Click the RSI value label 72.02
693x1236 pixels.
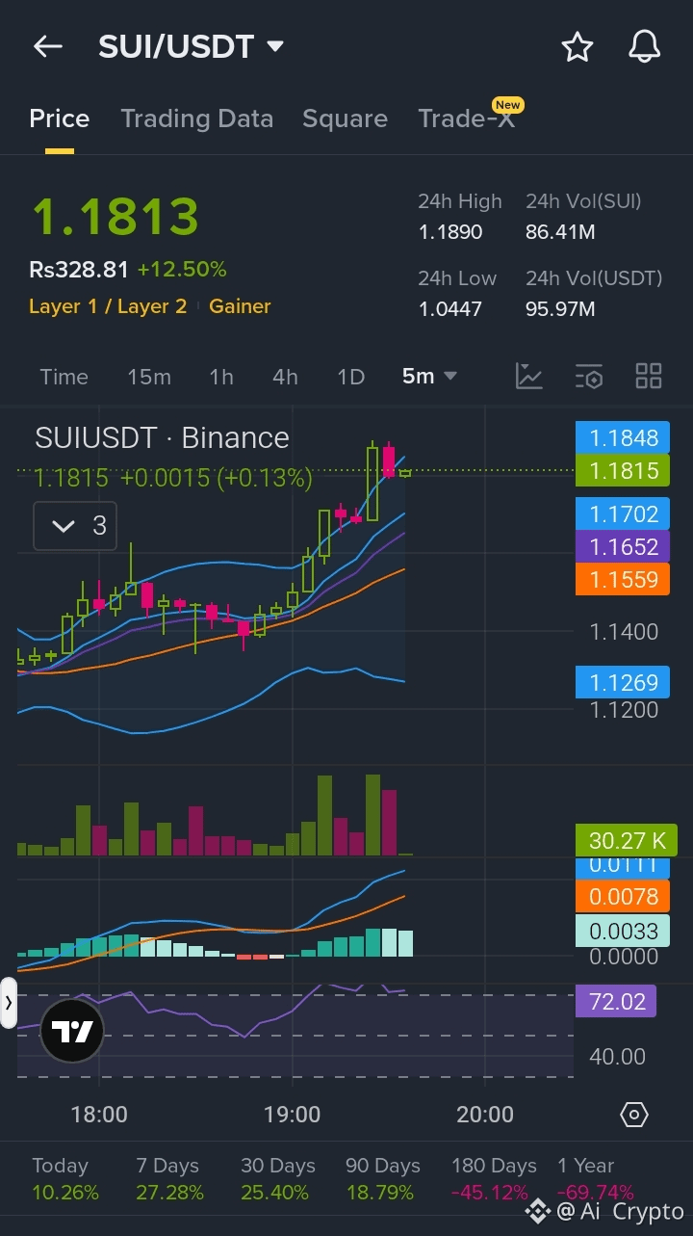coord(617,1001)
